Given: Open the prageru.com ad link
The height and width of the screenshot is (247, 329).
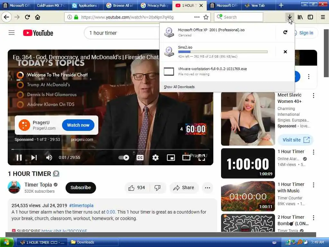Looking at the screenshot, I should tap(82, 140).
